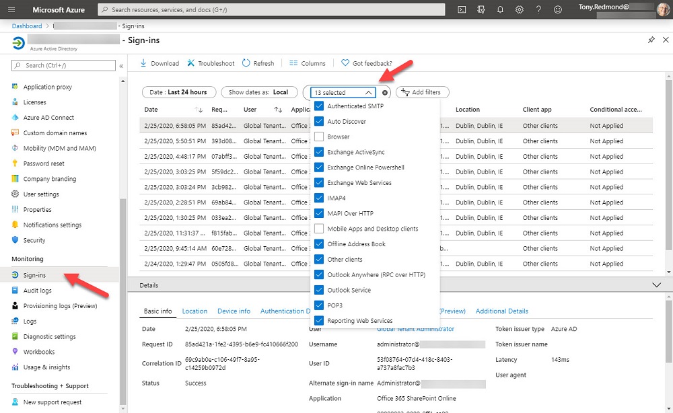Screen dimensions: 673x413
Task: Switch to the Additional Details tab
Action: click(502, 311)
